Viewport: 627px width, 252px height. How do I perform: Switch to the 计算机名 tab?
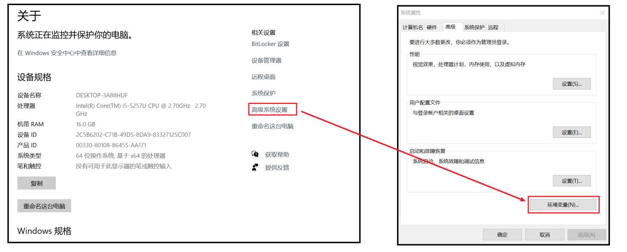coord(413,27)
